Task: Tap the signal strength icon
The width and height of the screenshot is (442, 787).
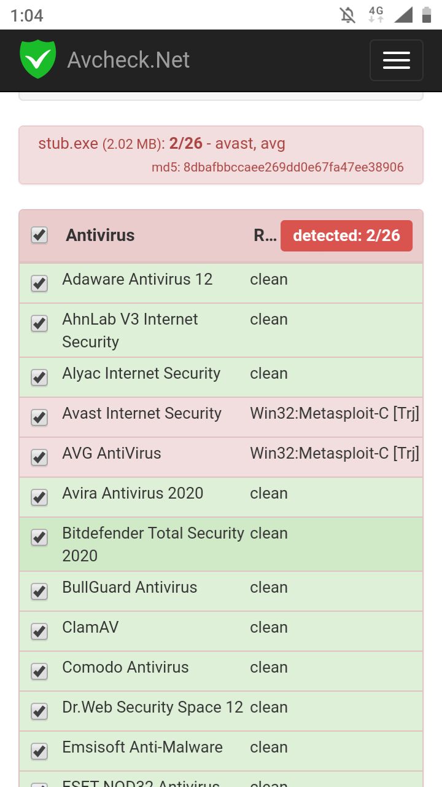Action: [403, 15]
